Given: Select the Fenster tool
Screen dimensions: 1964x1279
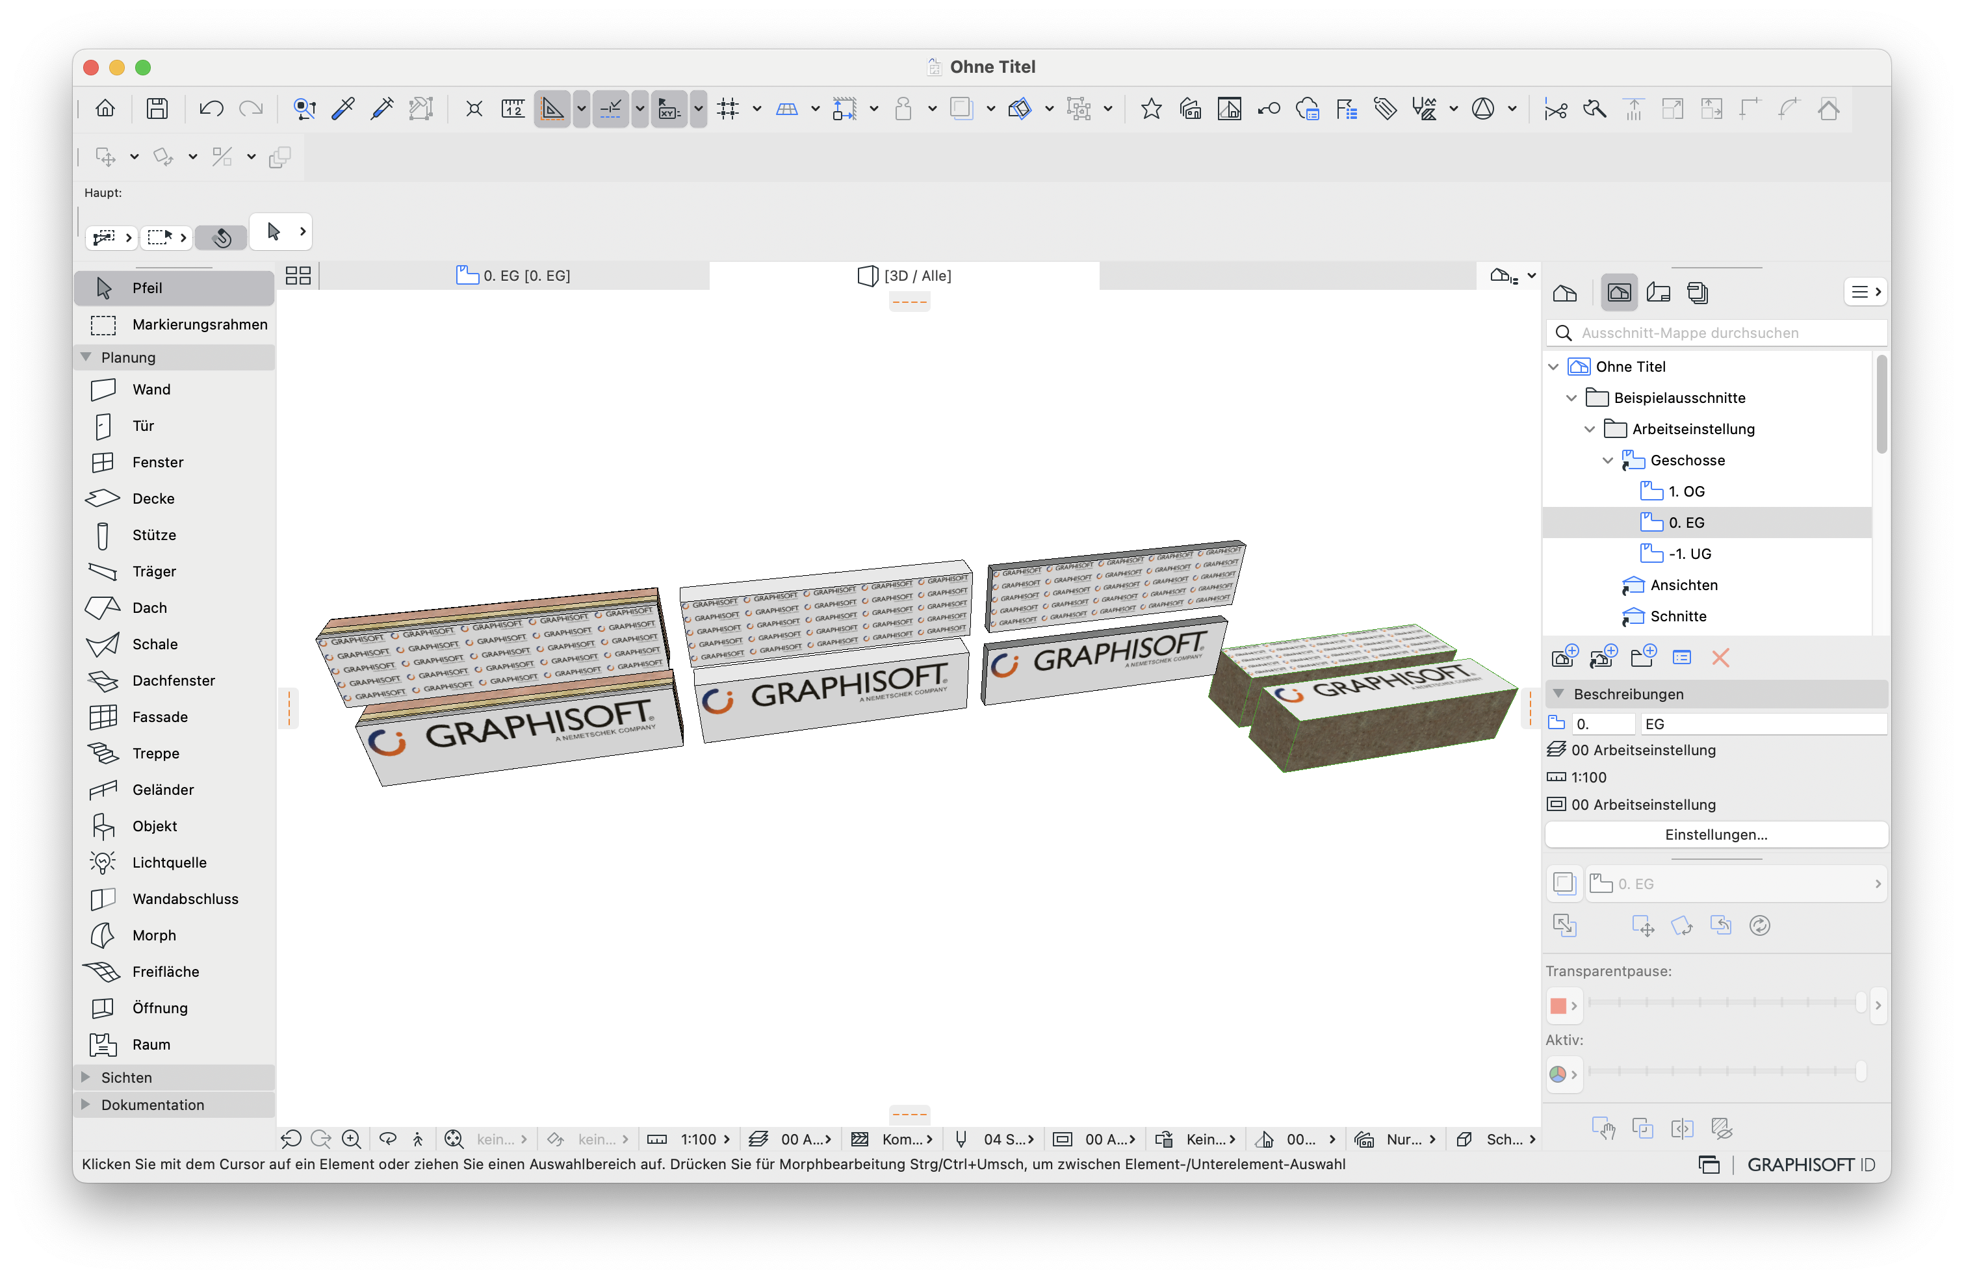Looking at the screenshot, I should click(x=174, y=462).
